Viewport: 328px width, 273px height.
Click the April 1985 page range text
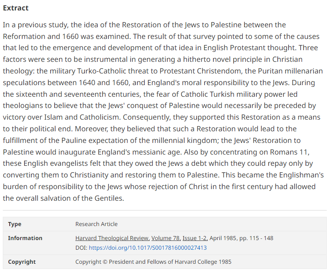242,238
